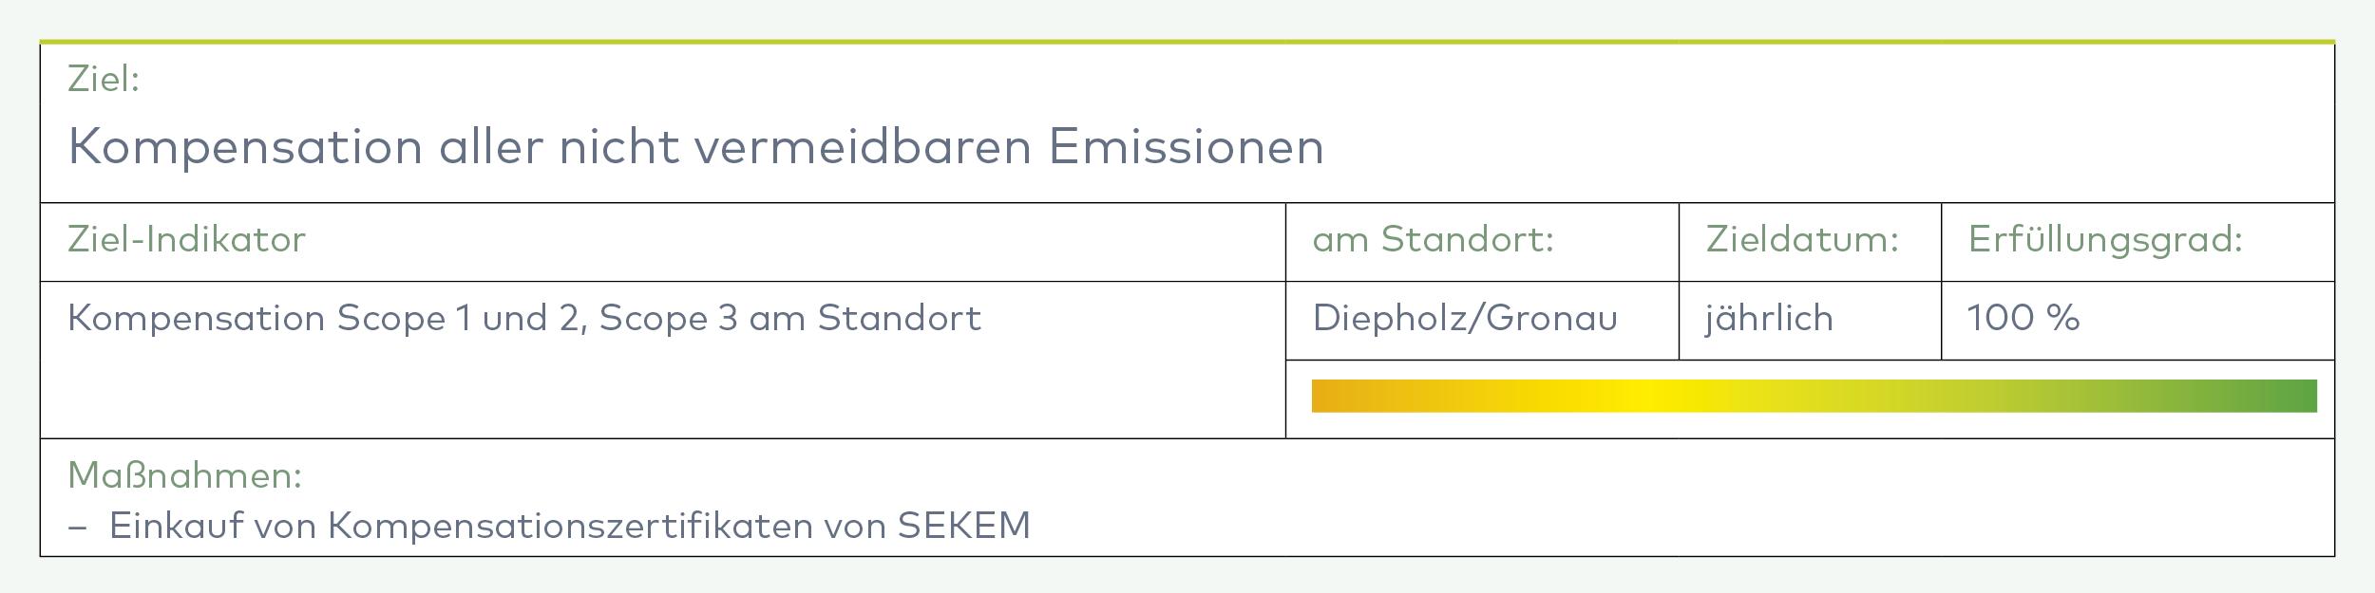
Task: Select the "Ziel-Indikator" column header
Action: tap(186, 239)
